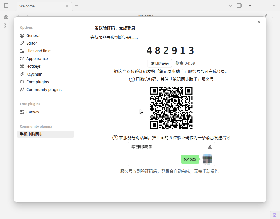
Task: Select the Welcome tab
Action: pos(44,6)
